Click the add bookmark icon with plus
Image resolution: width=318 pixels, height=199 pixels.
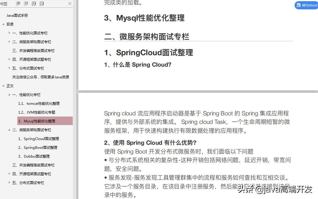pyautogui.click(x=34, y=4)
